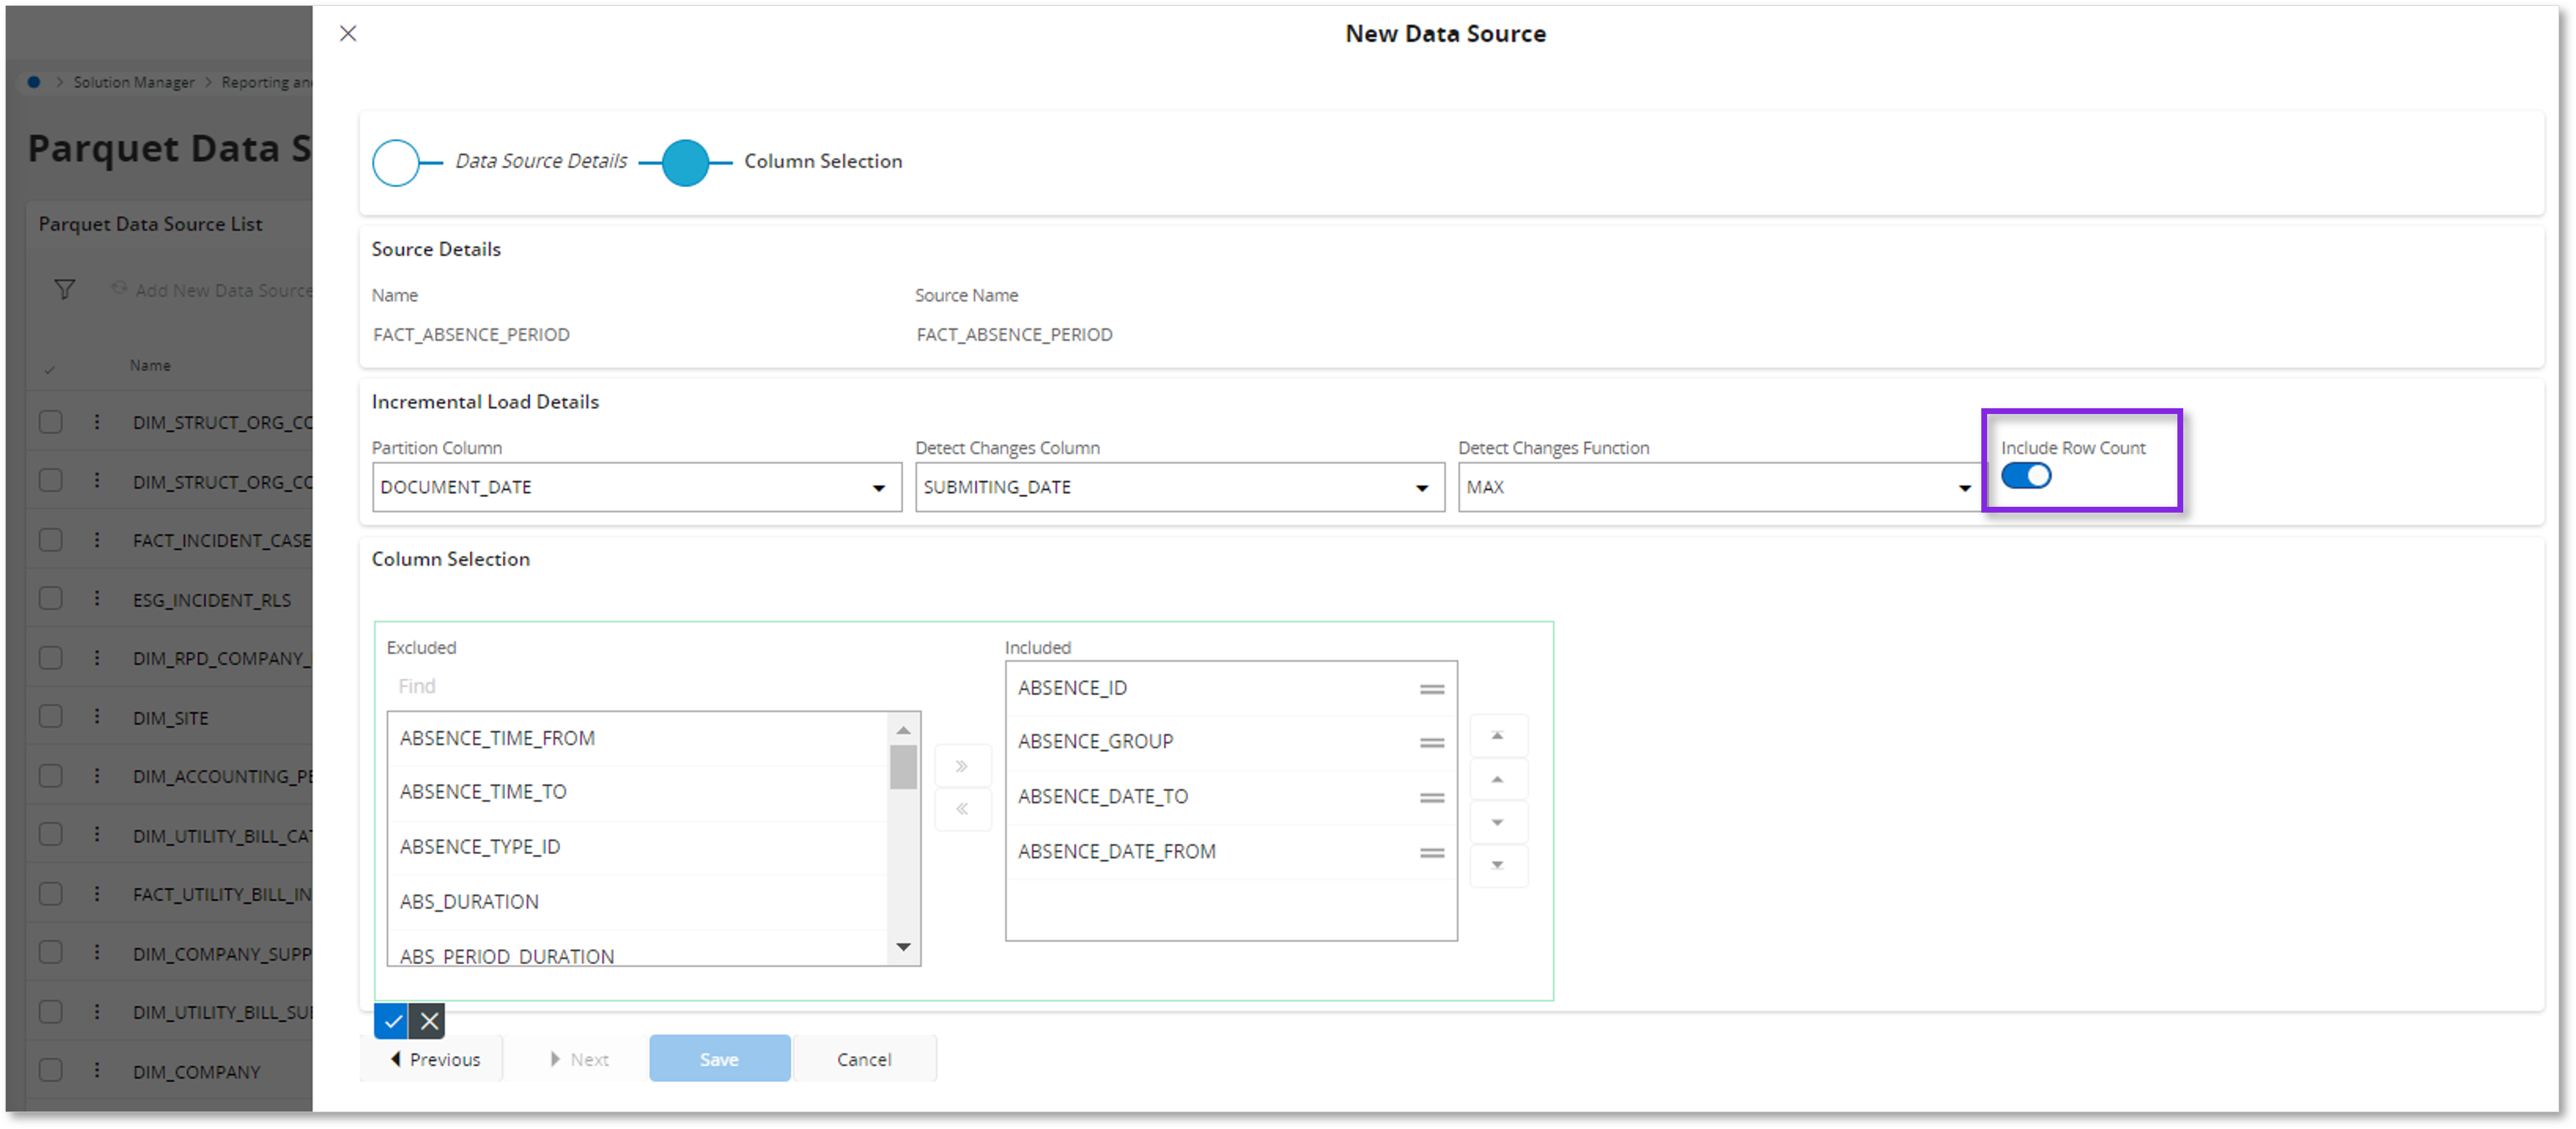Screen dimensions: 2576x1129
Task: Check the DIM_COMPANY row checkbox
Action: [x=51, y=1071]
